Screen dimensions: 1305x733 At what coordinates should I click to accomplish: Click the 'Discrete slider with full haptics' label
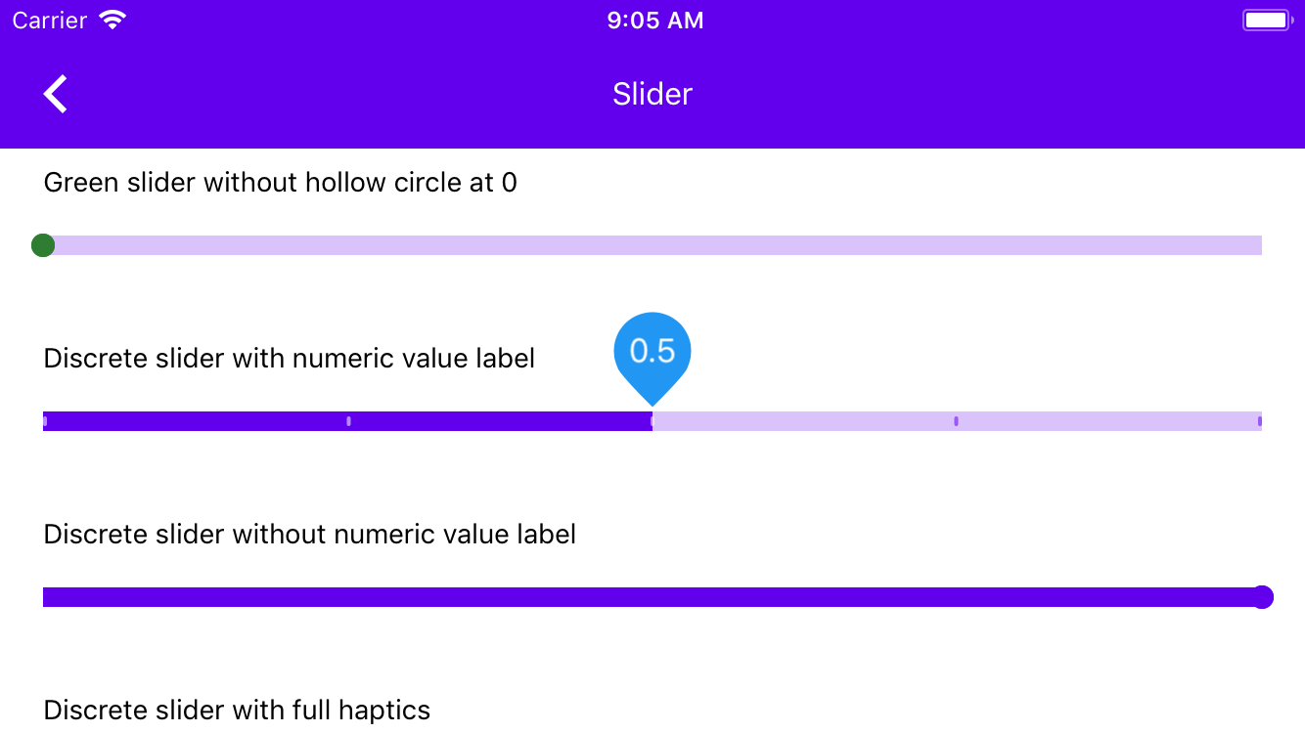[x=236, y=710]
